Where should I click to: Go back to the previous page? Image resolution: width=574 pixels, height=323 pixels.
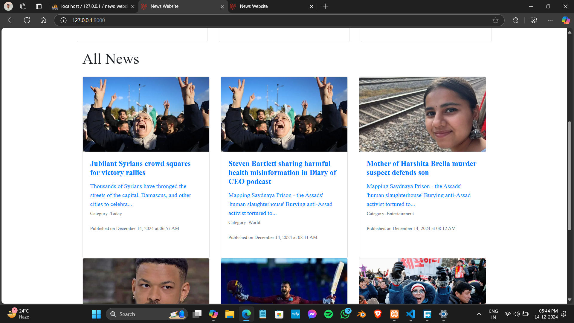pos(10,20)
